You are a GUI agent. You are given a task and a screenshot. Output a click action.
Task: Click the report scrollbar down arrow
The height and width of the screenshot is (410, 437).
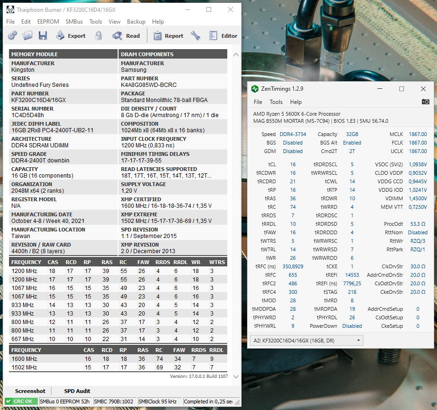[236, 376]
